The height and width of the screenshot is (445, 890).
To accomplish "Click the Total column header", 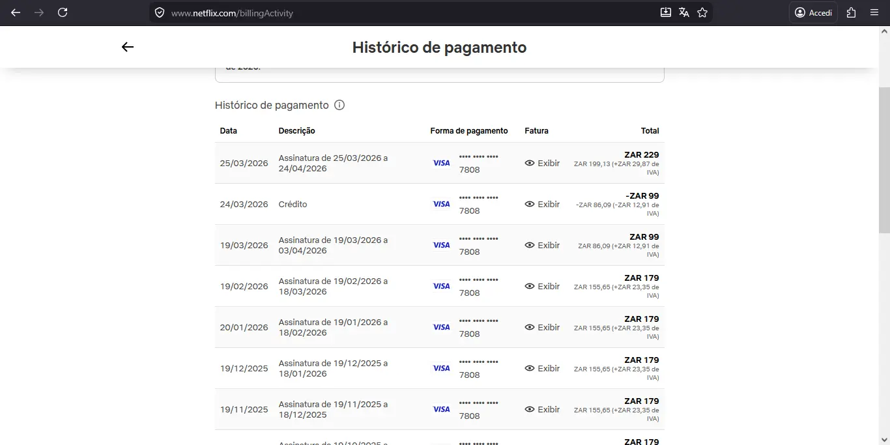I will (650, 131).
